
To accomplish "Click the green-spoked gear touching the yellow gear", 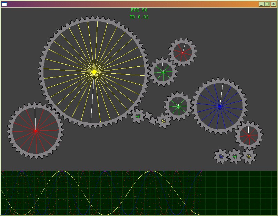I will 163,72.
